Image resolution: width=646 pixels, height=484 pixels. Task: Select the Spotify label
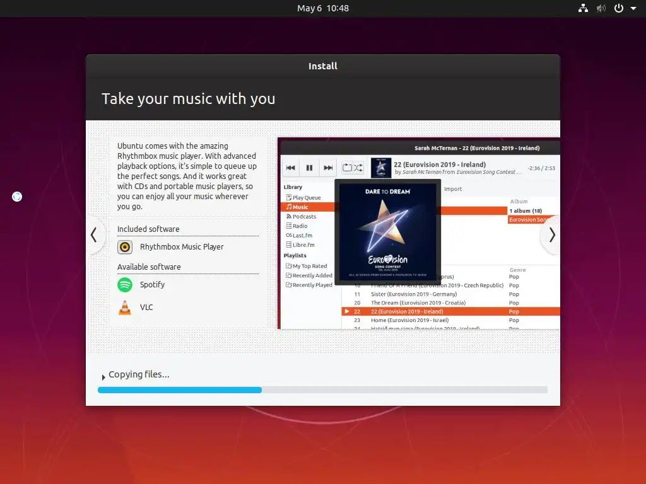[152, 285]
